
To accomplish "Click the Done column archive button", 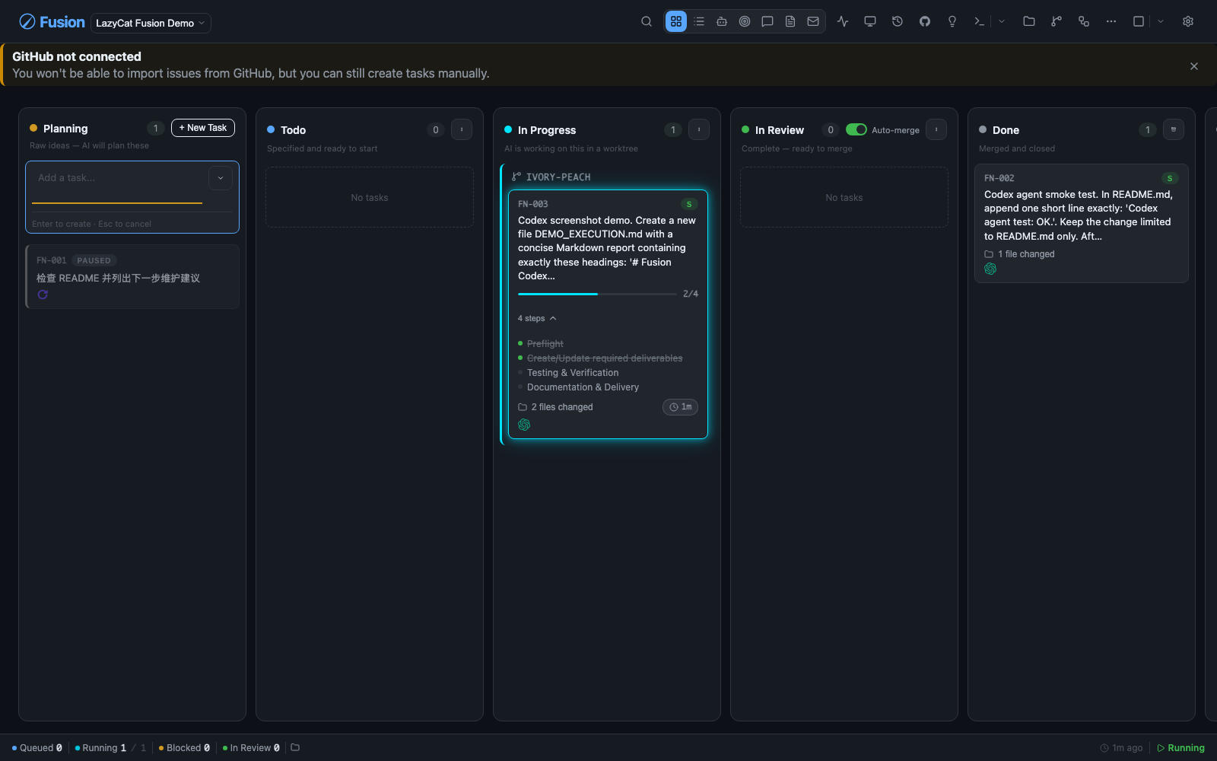I will pyautogui.click(x=1174, y=129).
